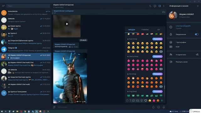Open the channel discussion comments icon
Screen dimensions: 201x113
coord(155,6)
